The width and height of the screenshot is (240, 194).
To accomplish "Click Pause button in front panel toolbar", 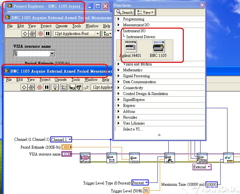I will pos(47,34).
